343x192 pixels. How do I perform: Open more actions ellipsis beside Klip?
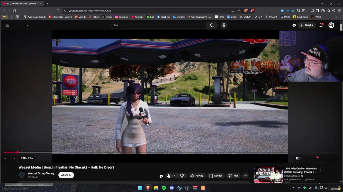pyautogui.click(x=245, y=176)
